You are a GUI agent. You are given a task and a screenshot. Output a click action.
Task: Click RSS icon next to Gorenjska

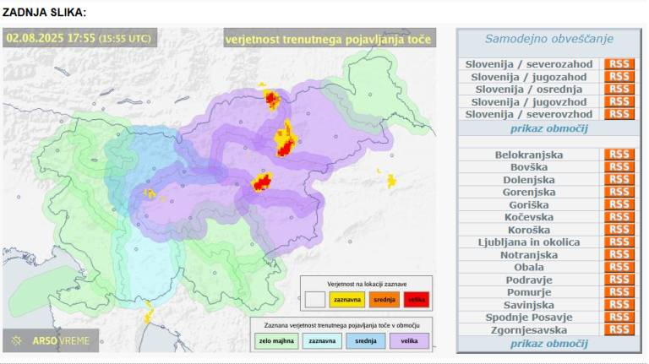pos(619,192)
